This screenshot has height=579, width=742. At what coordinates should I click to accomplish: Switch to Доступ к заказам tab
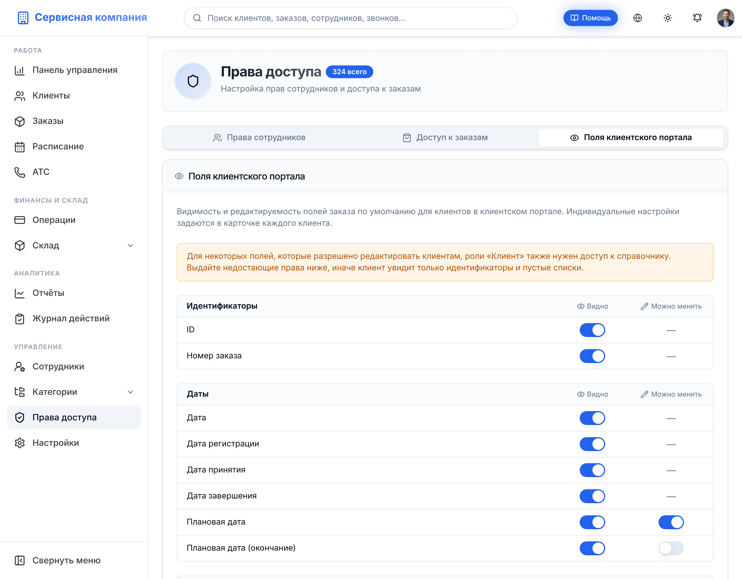pos(445,138)
